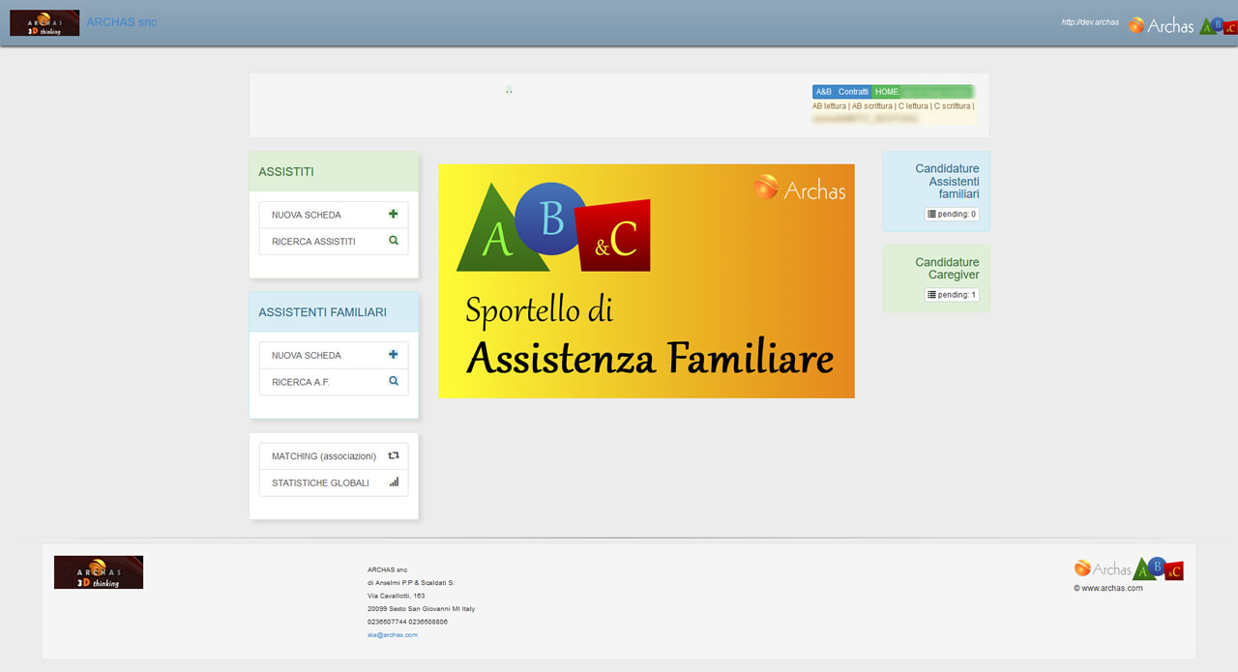Click the green magnifier beside Ricerca Assistiti
The height and width of the screenshot is (672, 1238).
394,241
